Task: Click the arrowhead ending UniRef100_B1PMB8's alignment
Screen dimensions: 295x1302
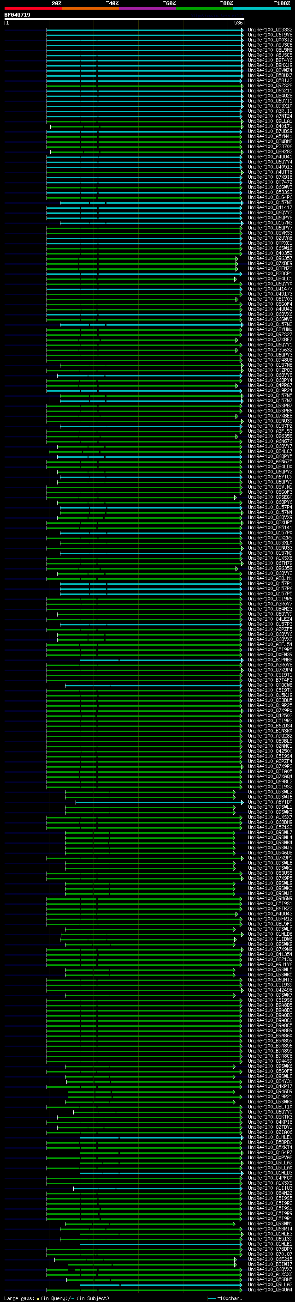Action: [x=242, y=660]
